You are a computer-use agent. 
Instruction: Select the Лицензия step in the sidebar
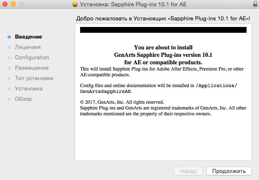[28, 47]
